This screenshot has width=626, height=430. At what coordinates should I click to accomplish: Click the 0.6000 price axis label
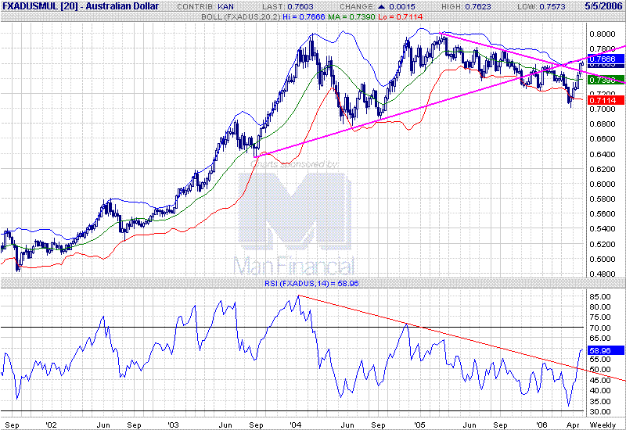(x=603, y=184)
